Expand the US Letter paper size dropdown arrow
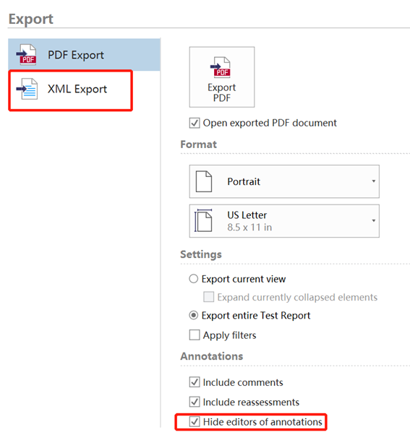Screen dimensions: 410x440 point(374,220)
